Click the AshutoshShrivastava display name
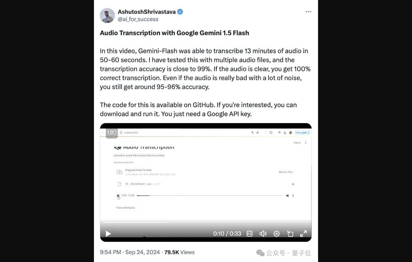The width and height of the screenshot is (412, 262). (x=146, y=12)
